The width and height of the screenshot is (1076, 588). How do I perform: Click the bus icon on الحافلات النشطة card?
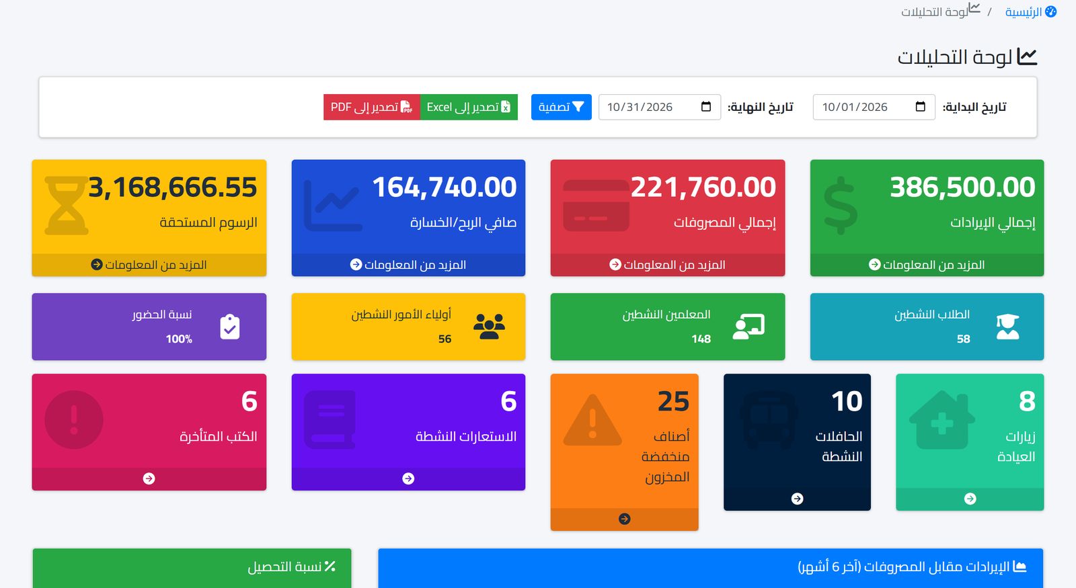point(769,421)
